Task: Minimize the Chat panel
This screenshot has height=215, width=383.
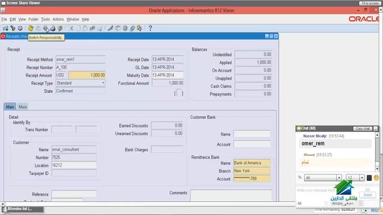Action: [375, 128]
